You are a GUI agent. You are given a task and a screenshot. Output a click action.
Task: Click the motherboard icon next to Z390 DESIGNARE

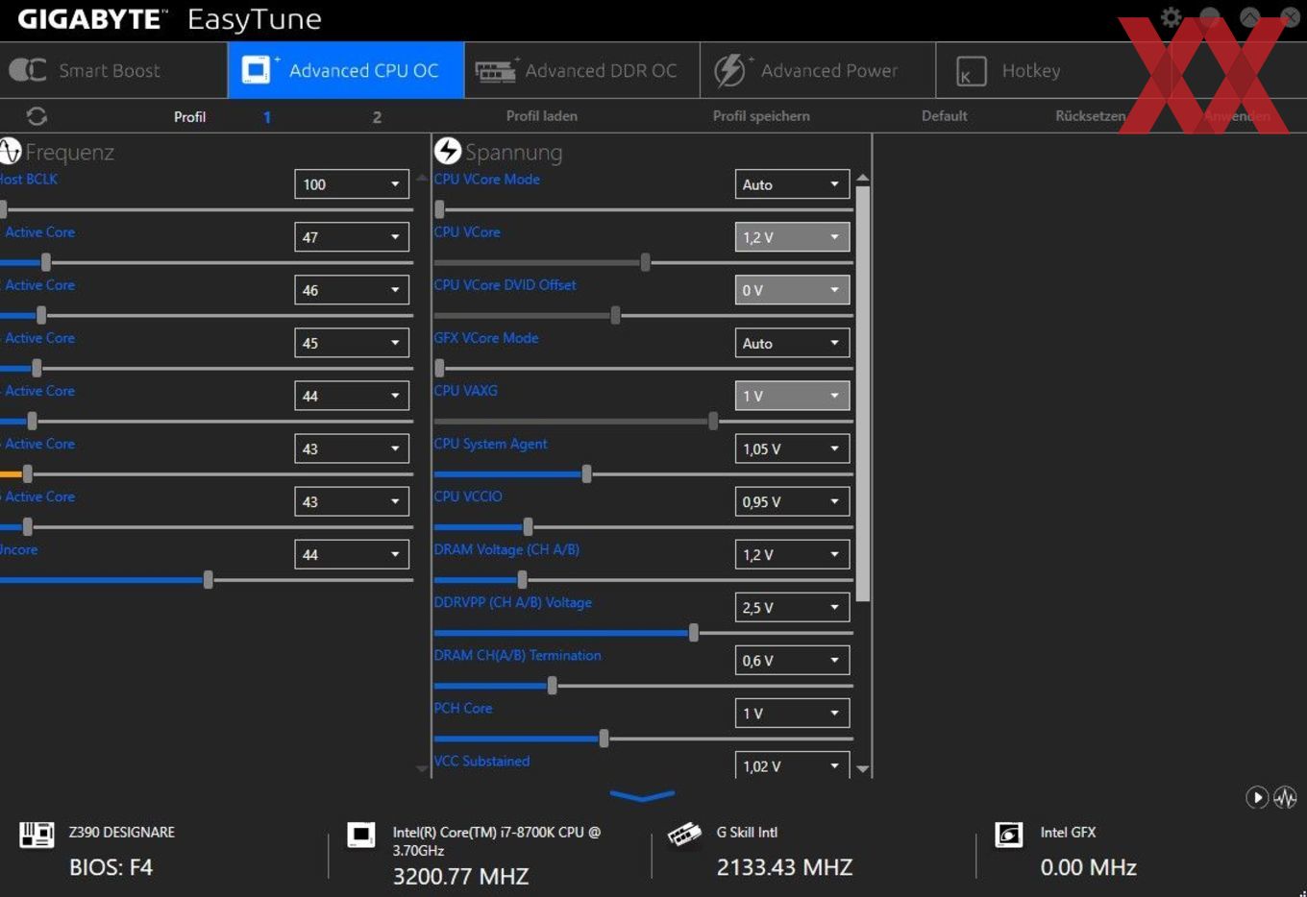[x=37, y=835]
